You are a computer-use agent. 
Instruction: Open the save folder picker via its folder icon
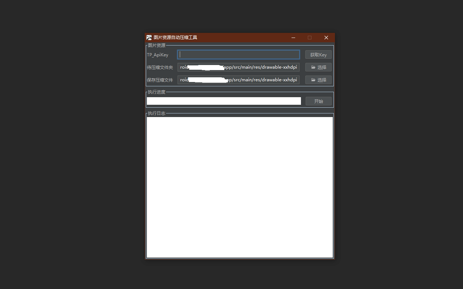coord(313,80)
